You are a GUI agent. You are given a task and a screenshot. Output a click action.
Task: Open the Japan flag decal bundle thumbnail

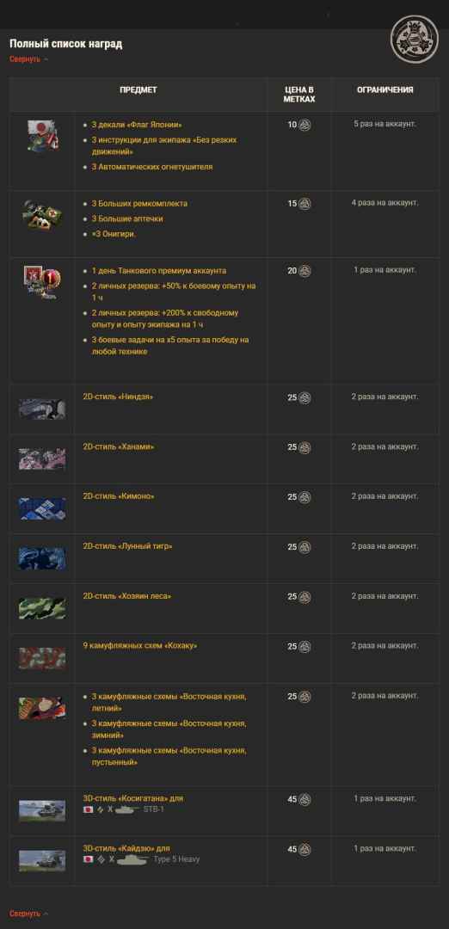[x=43, y=136]
